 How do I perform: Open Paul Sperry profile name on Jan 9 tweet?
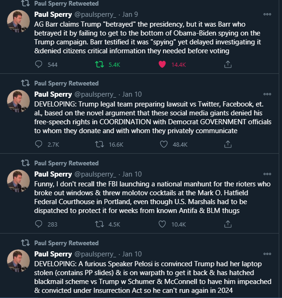[53, 14]
